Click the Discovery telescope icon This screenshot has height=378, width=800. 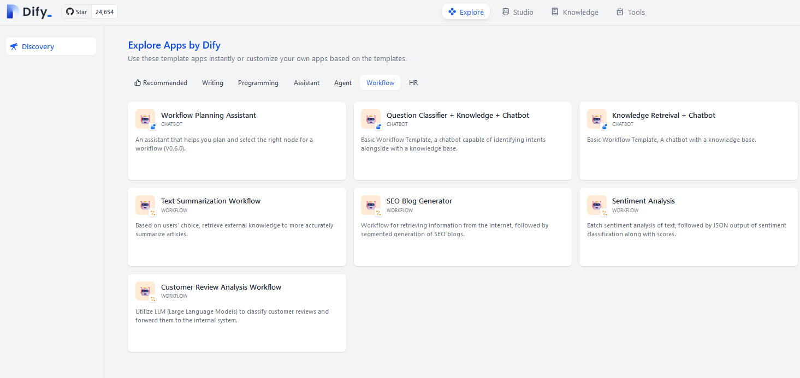[x=14, y=46]
